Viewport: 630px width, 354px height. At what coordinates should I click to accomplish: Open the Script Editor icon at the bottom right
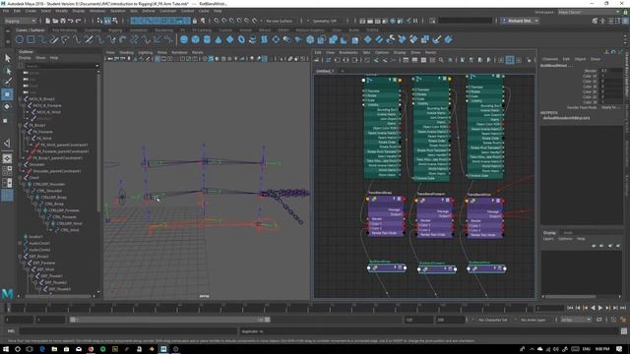[624, 331]
